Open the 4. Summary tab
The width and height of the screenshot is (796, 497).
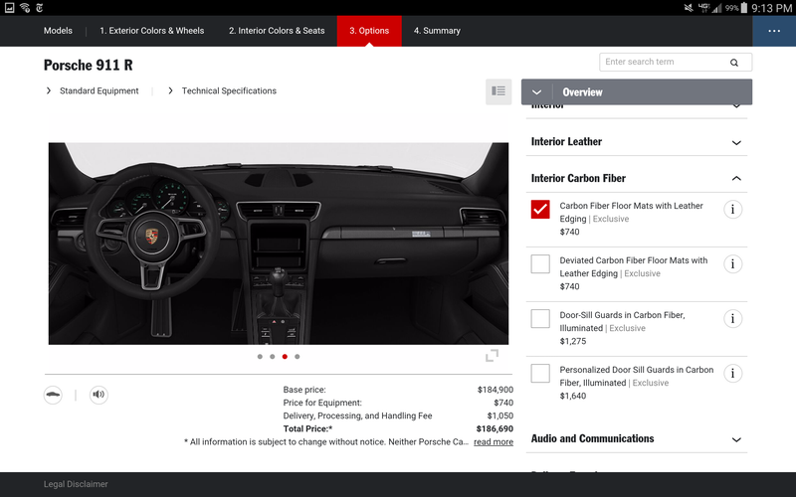437,31
